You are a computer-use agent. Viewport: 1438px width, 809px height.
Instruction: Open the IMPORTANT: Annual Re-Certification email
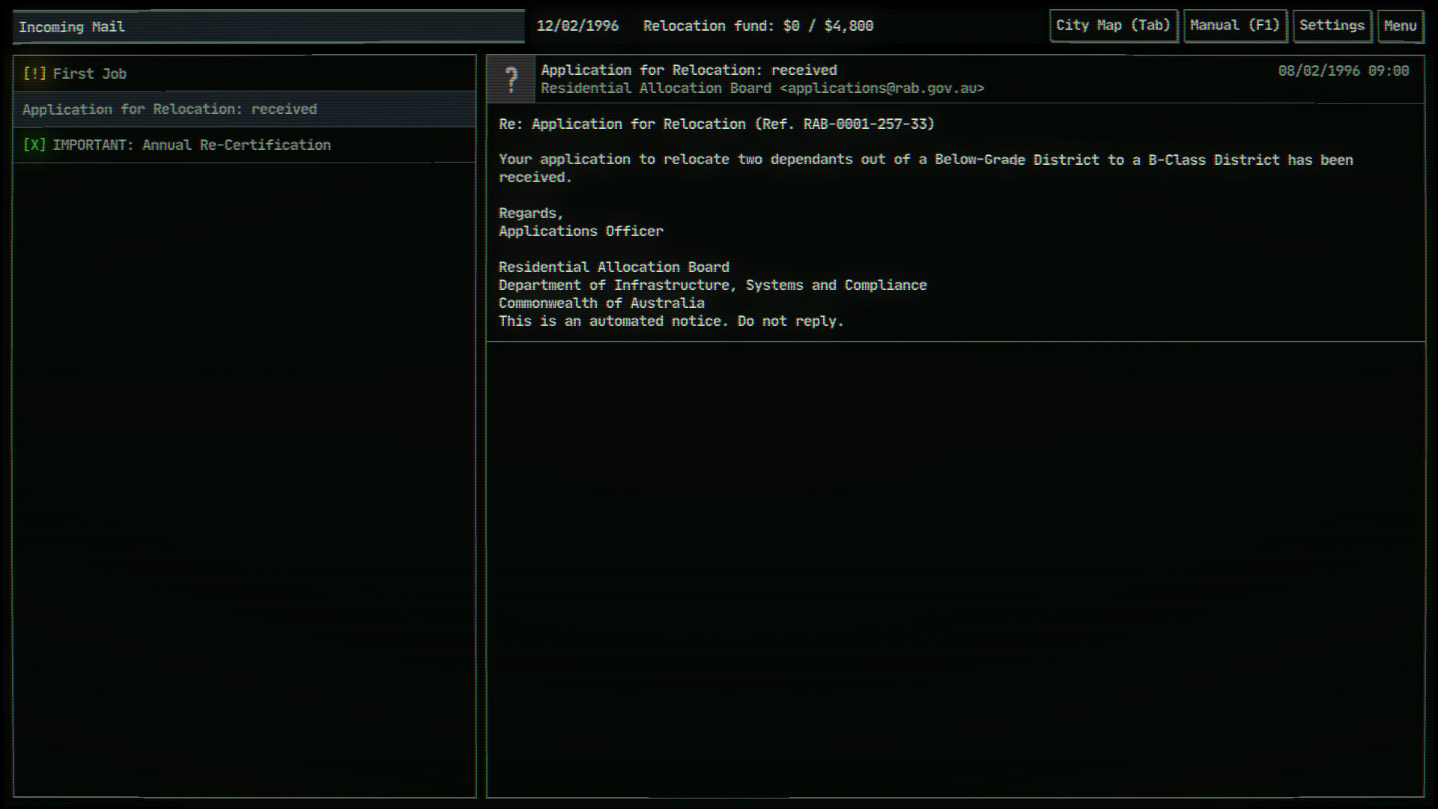(x=245, y=145)
